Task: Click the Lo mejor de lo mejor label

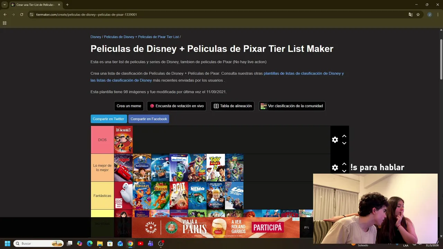Action: pos(102,168)
